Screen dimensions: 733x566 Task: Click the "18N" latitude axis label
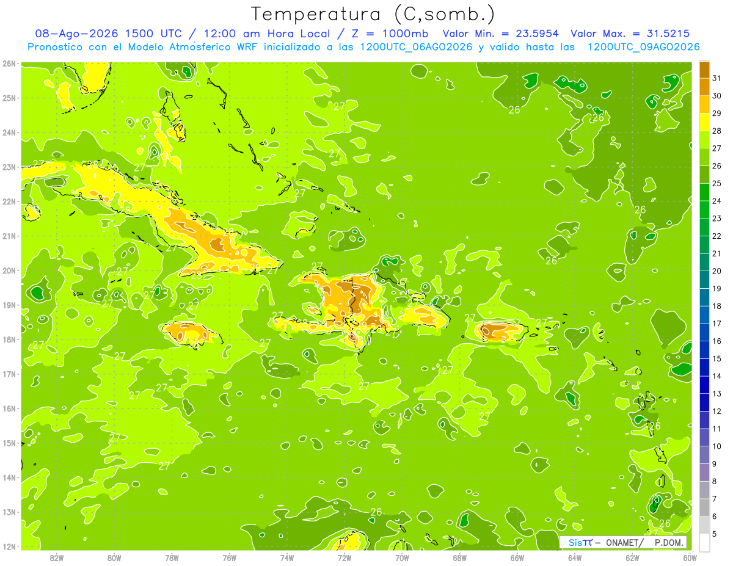tap(9, 339)
